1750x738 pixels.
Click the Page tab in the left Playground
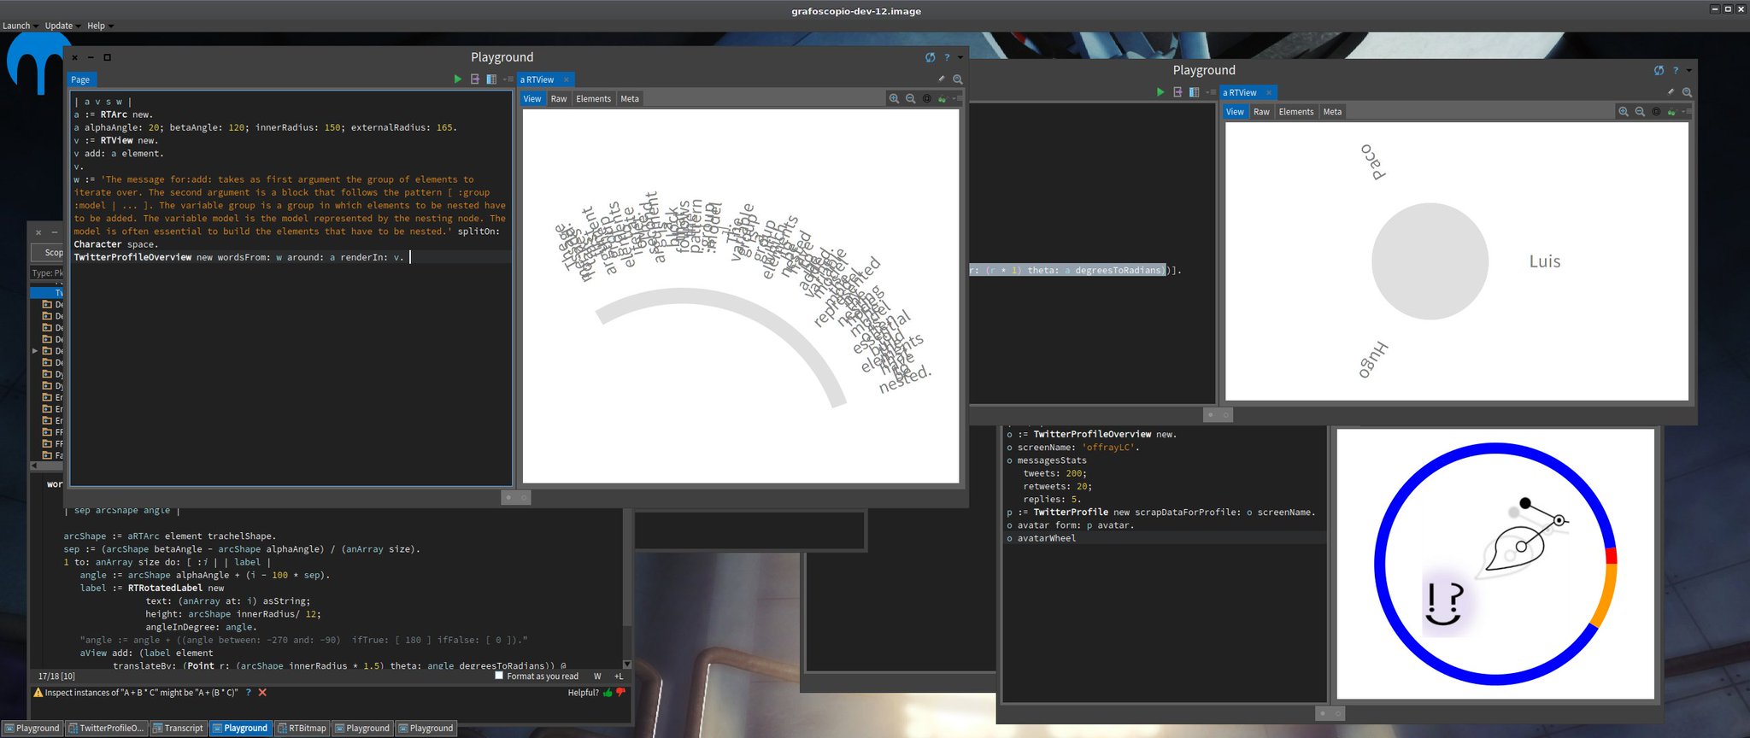80,79
